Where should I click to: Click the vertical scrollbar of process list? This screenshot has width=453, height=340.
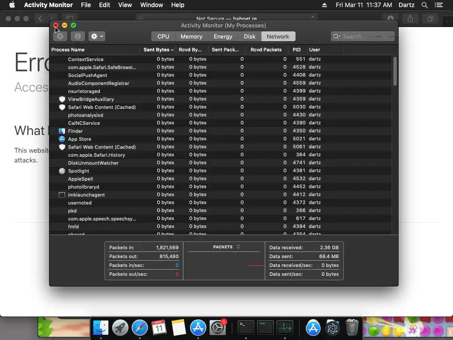(x=395, y=71)
